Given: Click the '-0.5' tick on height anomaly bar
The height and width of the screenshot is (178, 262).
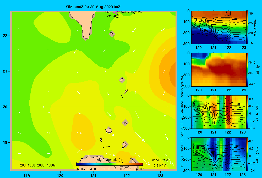Looking at the screenshot, I should (x=76, y=169).
